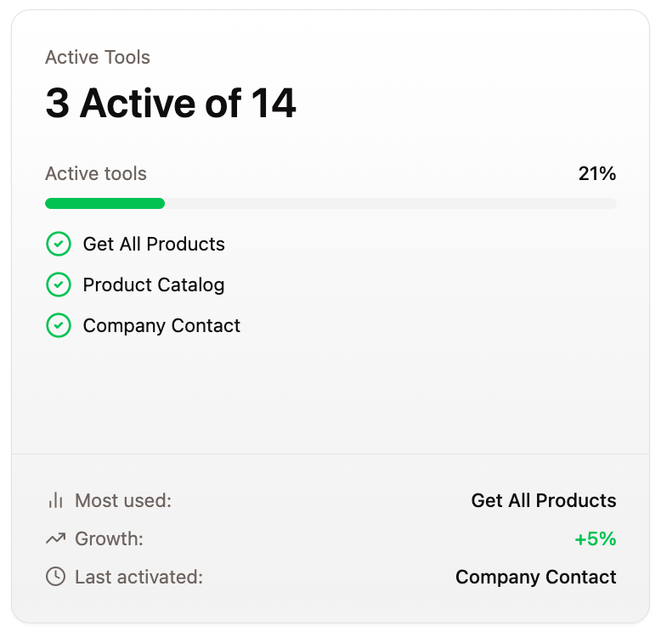Click the 21% percentage value
The image size is (661, 637).
pos(597,173)
